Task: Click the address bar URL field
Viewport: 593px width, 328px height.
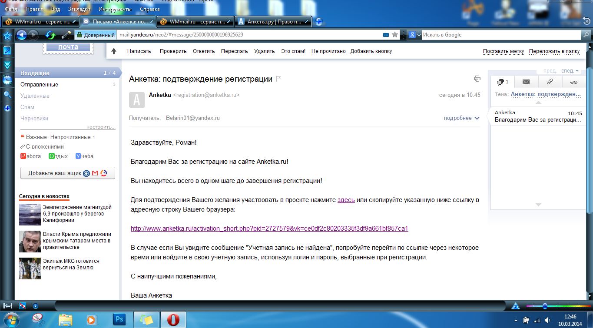Action: point(250,35)
